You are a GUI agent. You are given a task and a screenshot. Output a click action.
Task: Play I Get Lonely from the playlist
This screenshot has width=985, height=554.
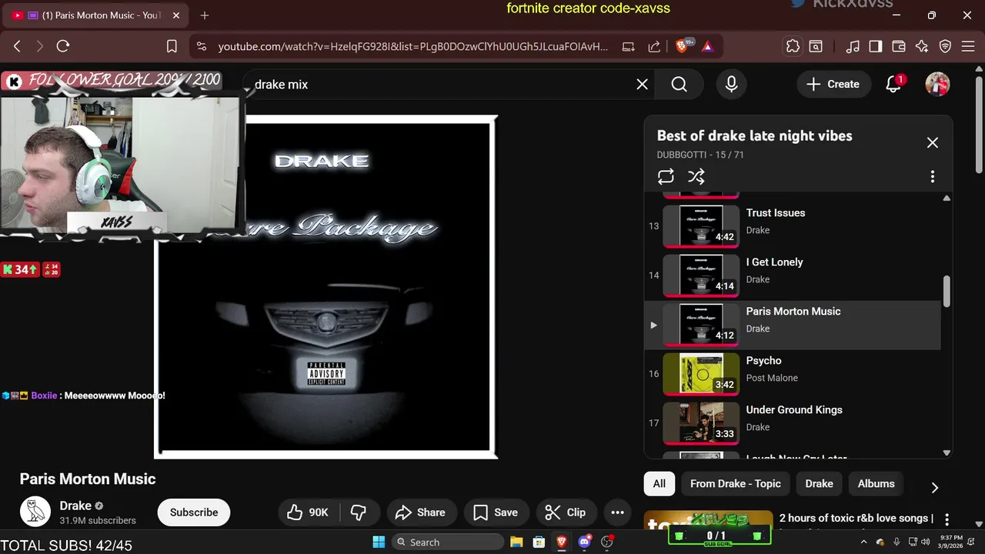click(x=793, y=275)
